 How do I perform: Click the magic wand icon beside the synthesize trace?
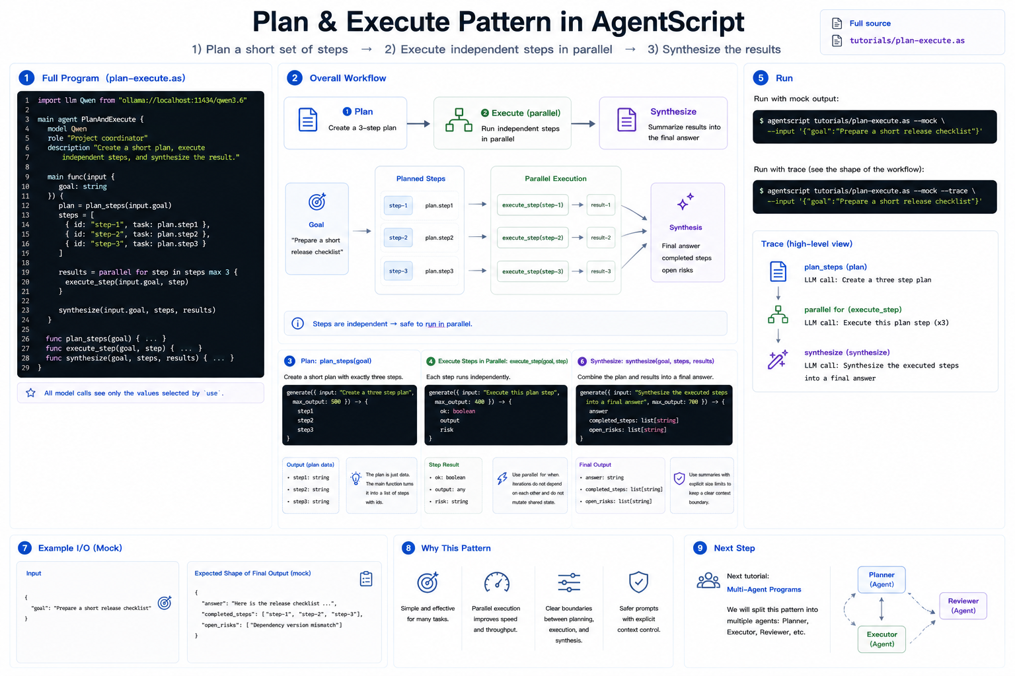778,360
